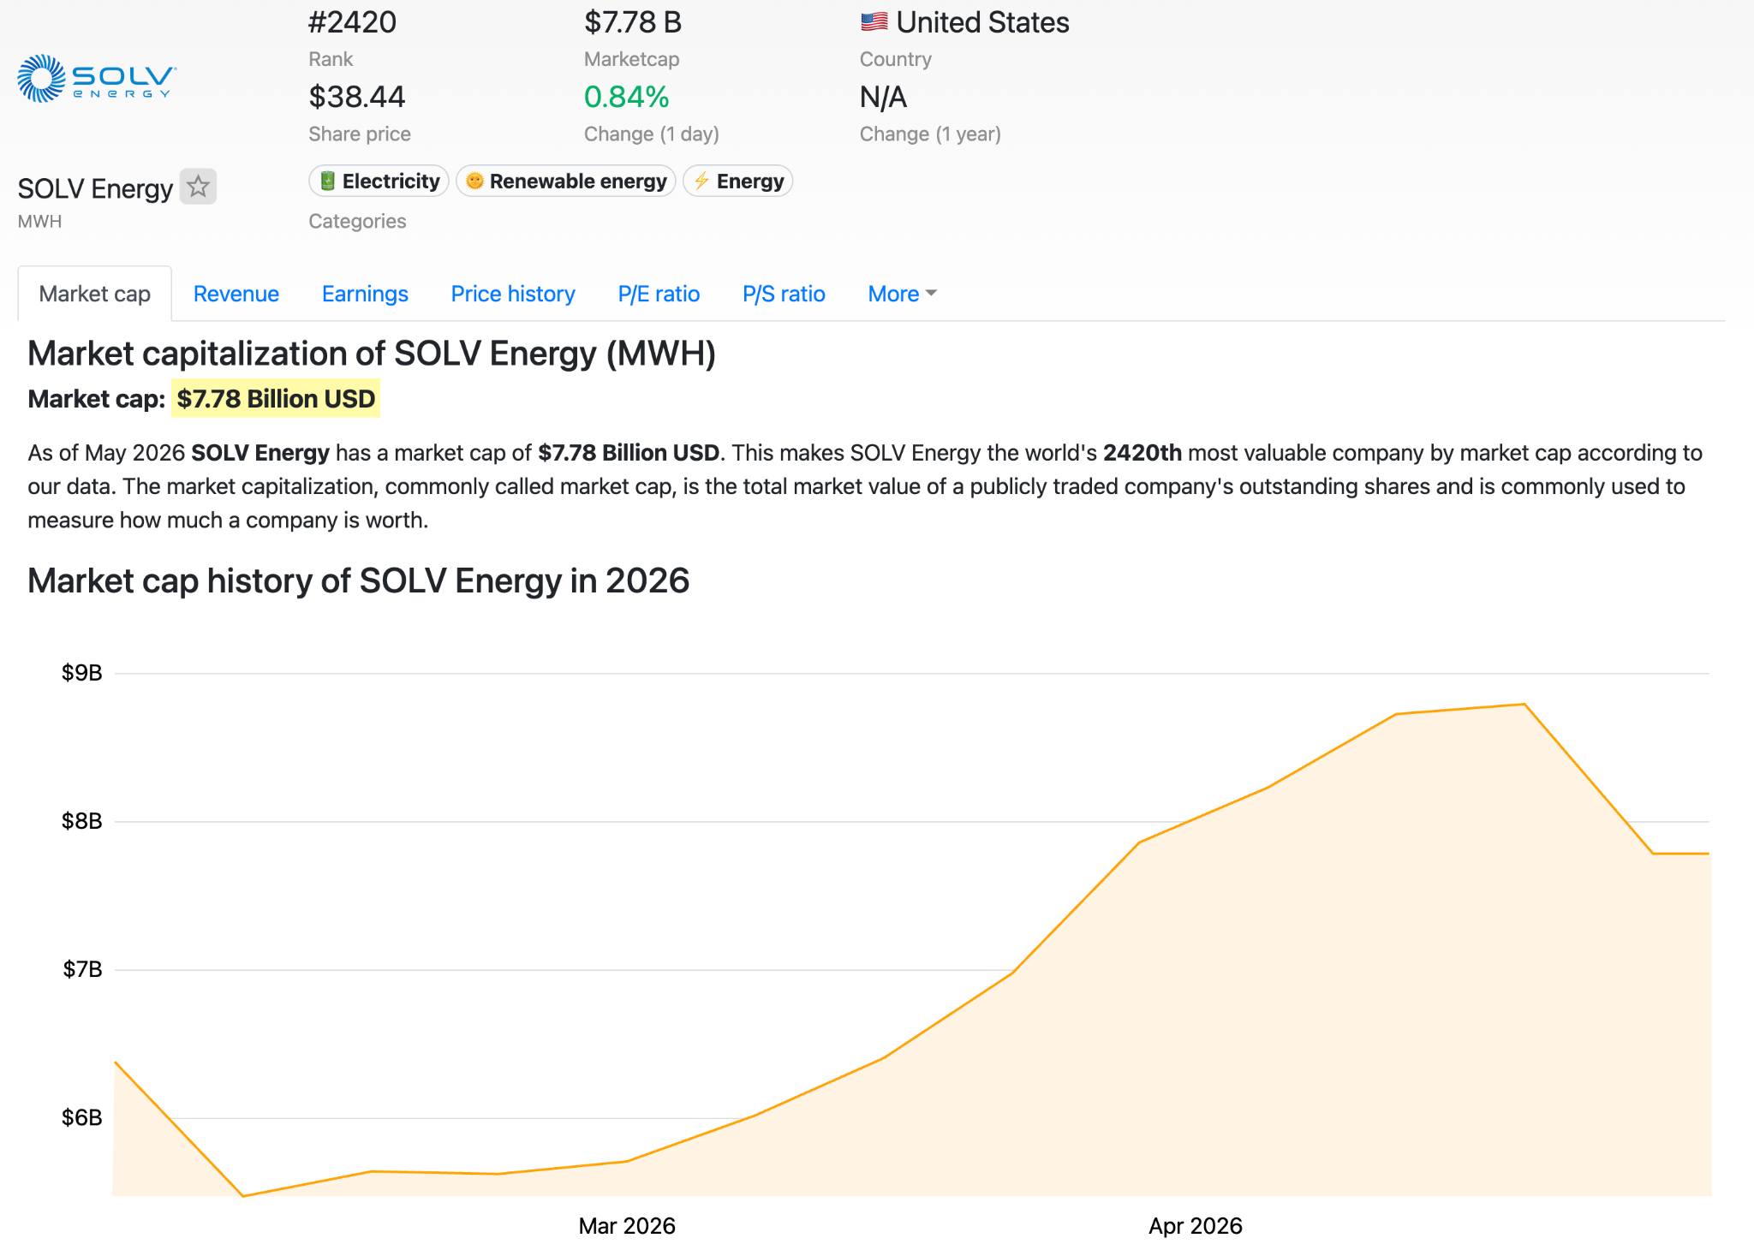The width and height of the screenshot is (1754, 1244).
Task: Click the 0.84% daily change value
Action: (x=626, y=97)
